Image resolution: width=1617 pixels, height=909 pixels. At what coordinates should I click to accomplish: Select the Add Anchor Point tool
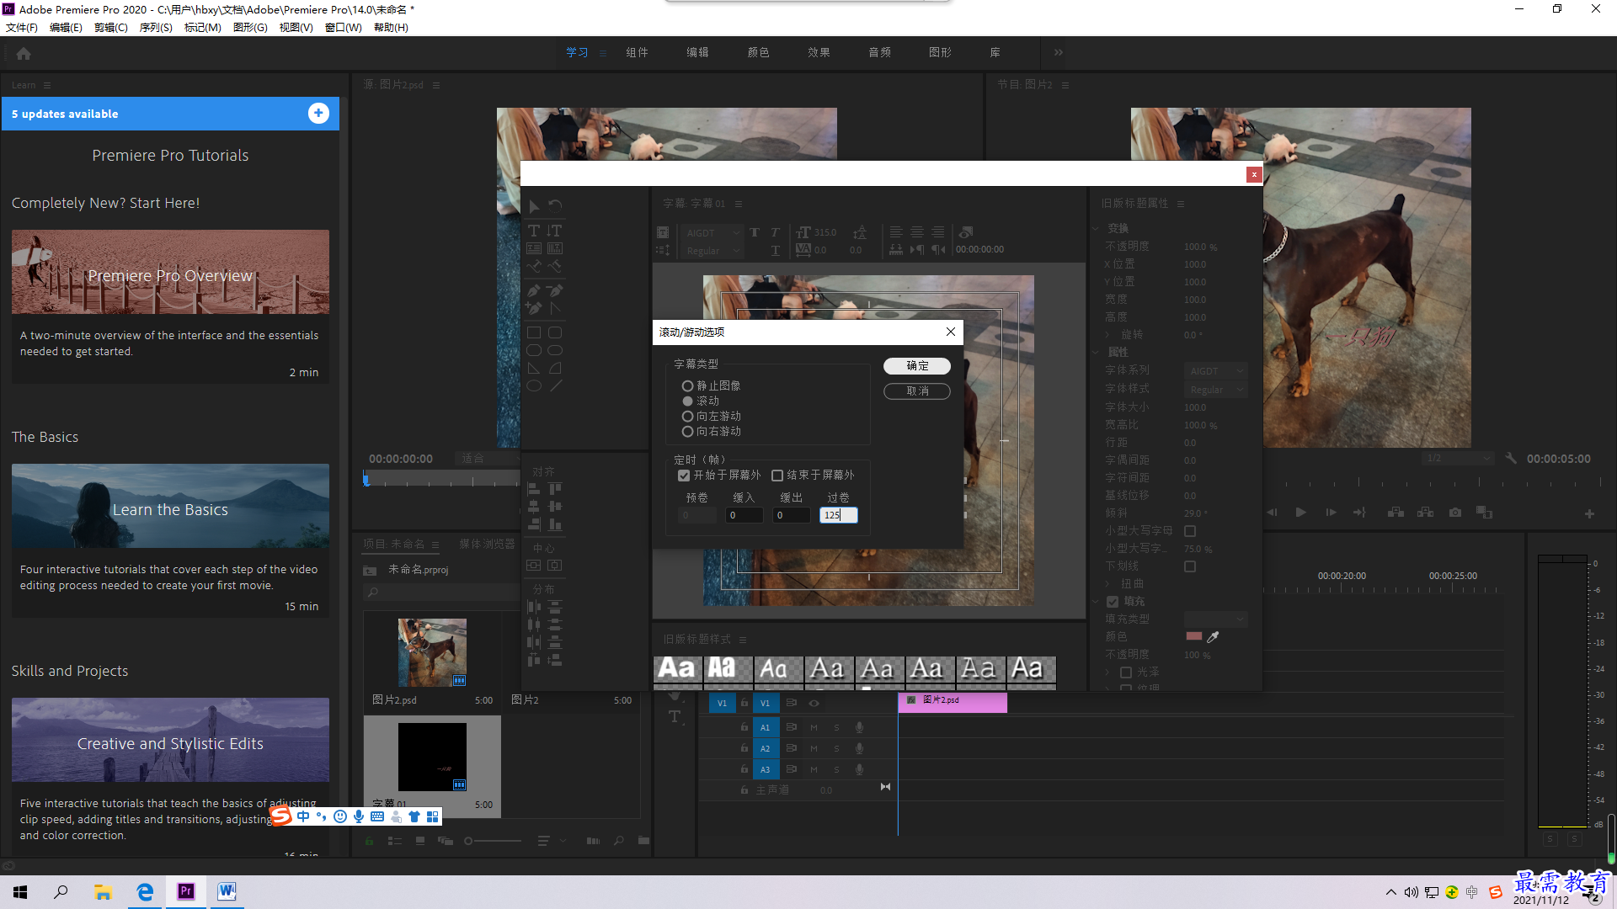534,309
